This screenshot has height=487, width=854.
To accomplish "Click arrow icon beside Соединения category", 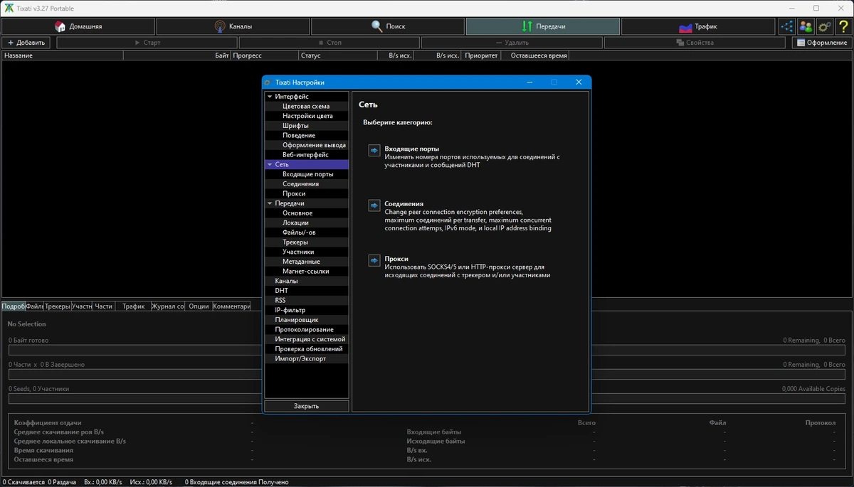I will [x=374, y=205].
